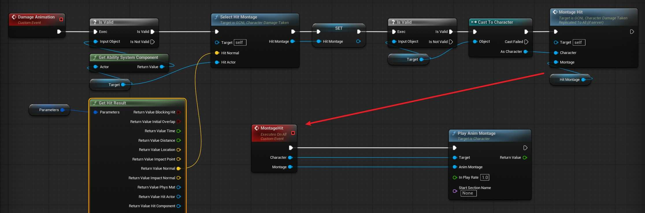645x213 pixels.
Task: Click Start Section Name purple pin
Action: (x=455, y=191)
